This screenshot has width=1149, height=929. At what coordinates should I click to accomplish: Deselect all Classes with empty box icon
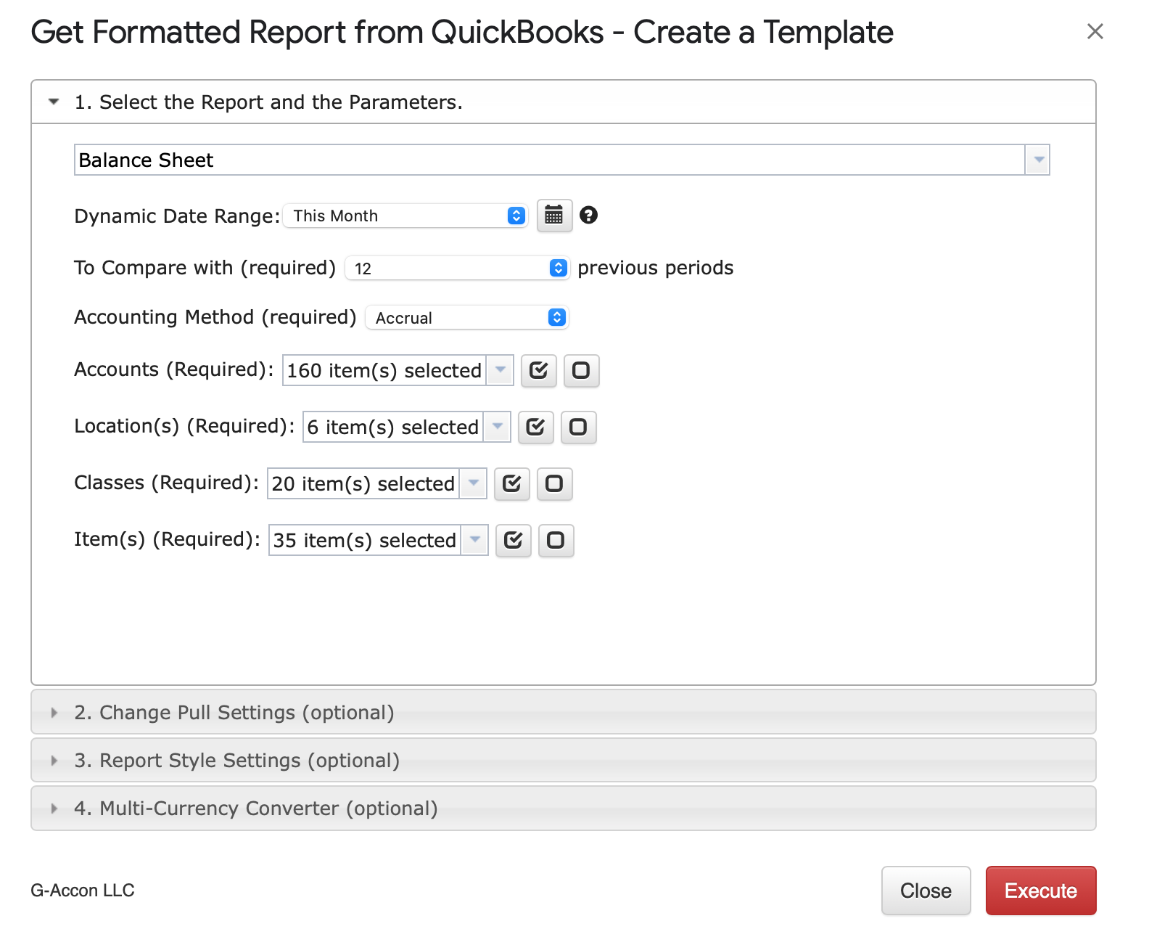click(x=554, y=484)
